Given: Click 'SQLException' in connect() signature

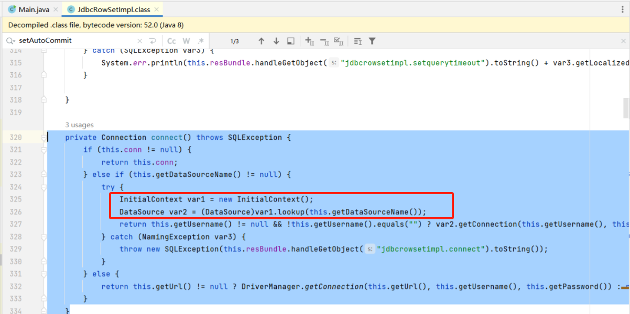Looking at the screenshot, I should (255, 137).
